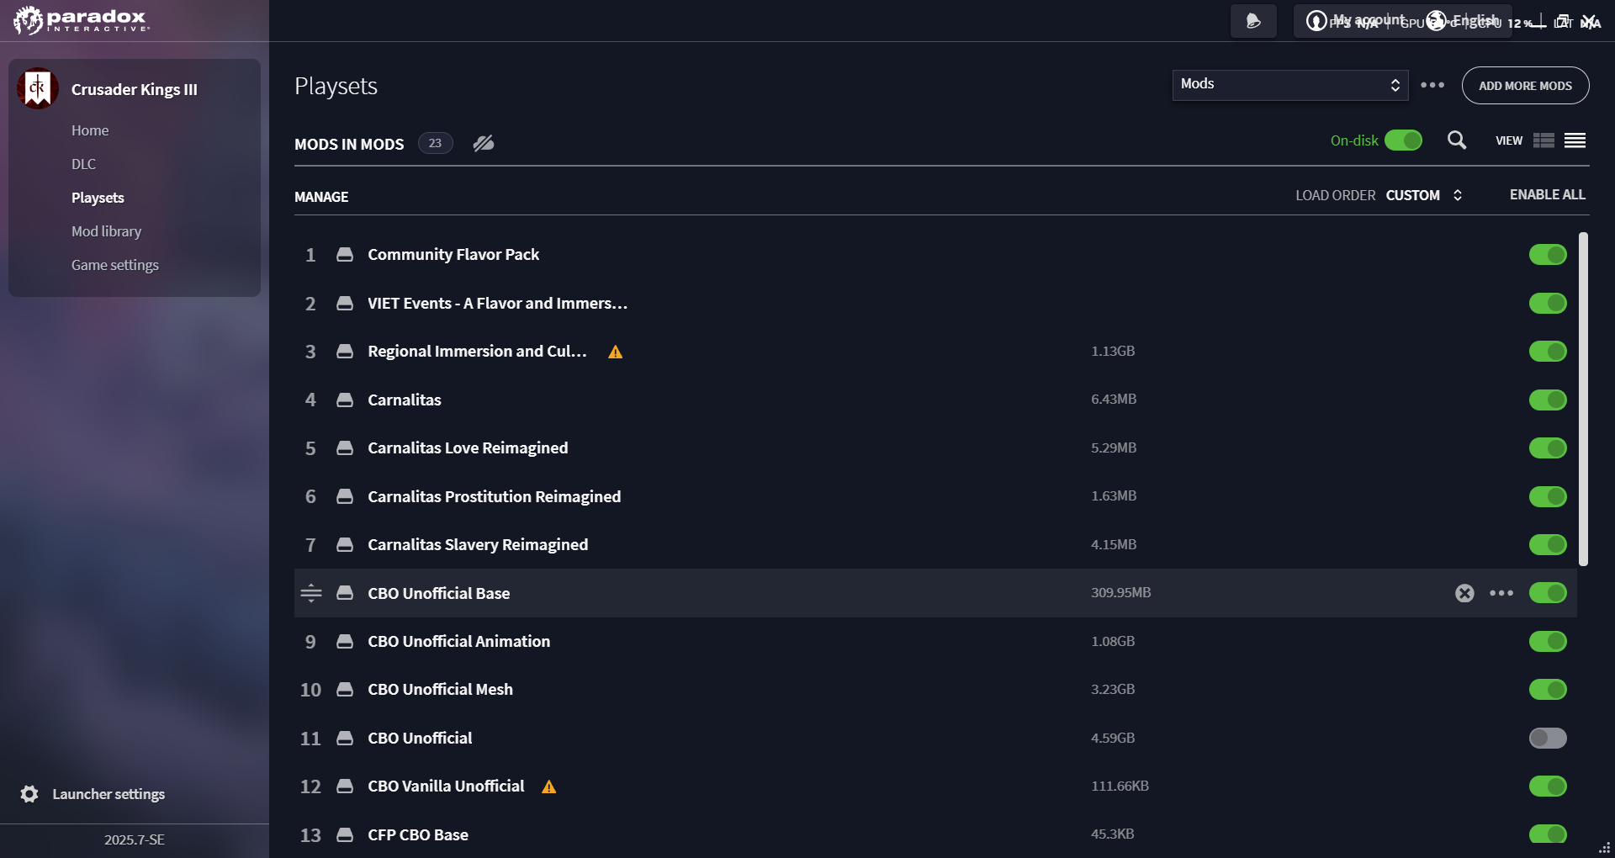This screenshot has width=1615, height=858.
Task: Click the 4.59GB size of CBO Unofficial
Action: pyautogui.click(x=1113, y=739)
